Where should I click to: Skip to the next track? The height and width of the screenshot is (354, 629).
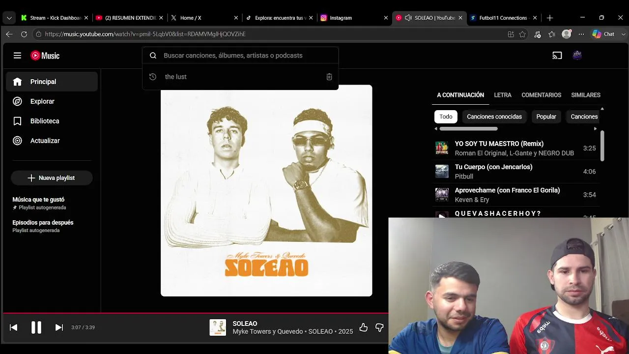59,327
